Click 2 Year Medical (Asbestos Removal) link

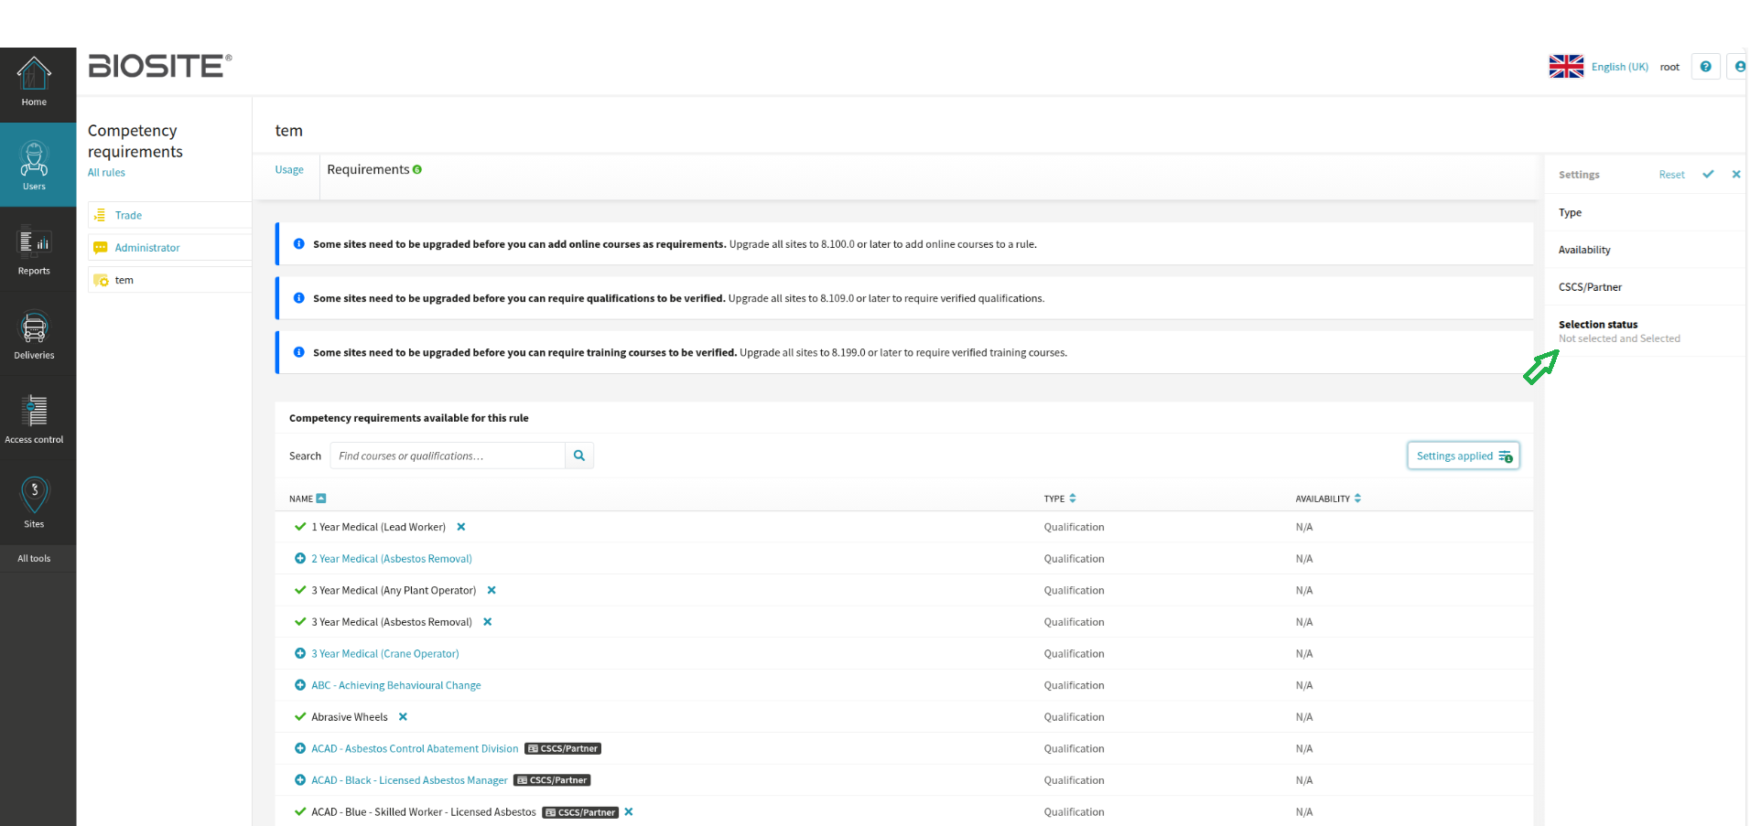tap(392, 559)
